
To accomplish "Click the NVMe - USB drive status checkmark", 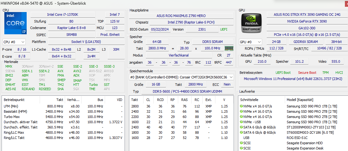I will (x=241, y=122).
